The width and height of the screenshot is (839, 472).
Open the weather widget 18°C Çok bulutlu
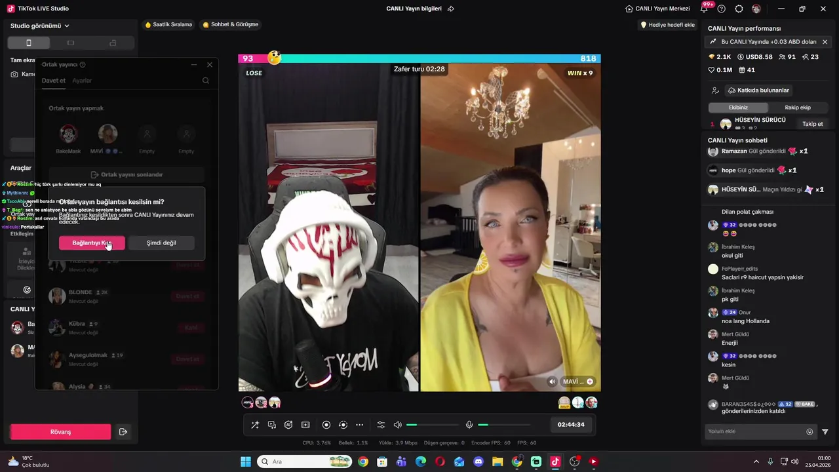28,462
